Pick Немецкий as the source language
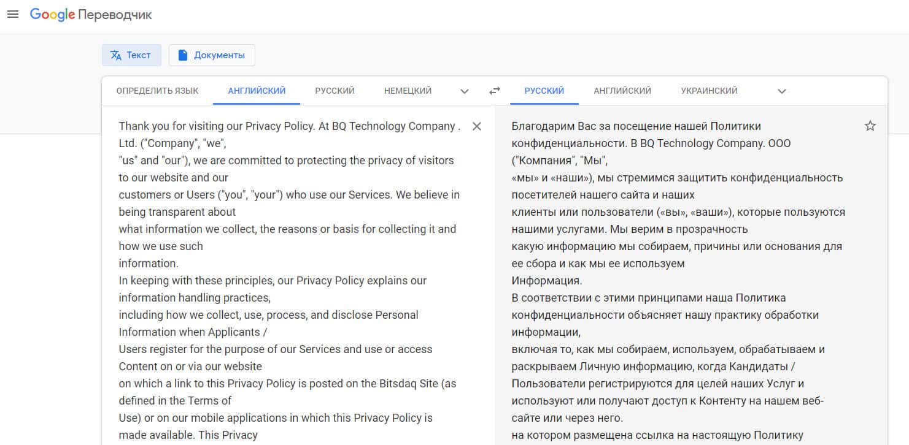The image size is (909, 445). pyautogui.click(x=408, y=91)
